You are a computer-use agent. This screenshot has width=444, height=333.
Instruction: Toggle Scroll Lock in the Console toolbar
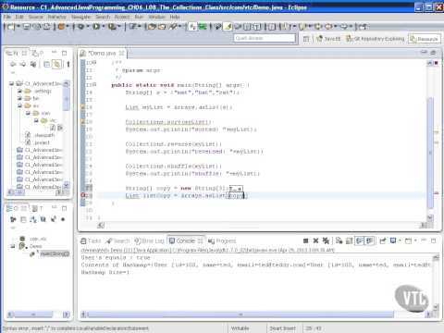pos(350,240)
